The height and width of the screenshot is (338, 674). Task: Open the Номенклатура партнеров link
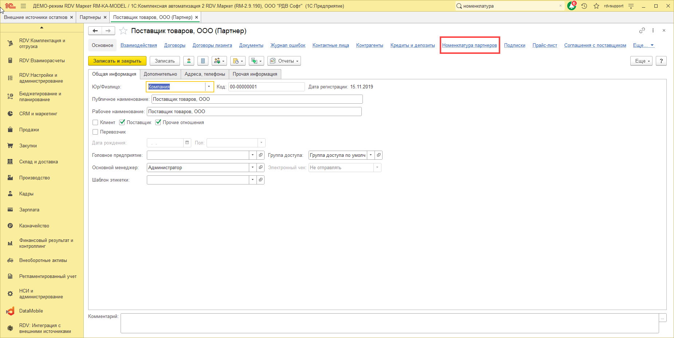coord(469,45)
